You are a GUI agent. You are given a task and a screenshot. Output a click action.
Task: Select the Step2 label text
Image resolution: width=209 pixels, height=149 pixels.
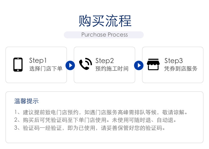pyautogui.click(x=105, y=61)
